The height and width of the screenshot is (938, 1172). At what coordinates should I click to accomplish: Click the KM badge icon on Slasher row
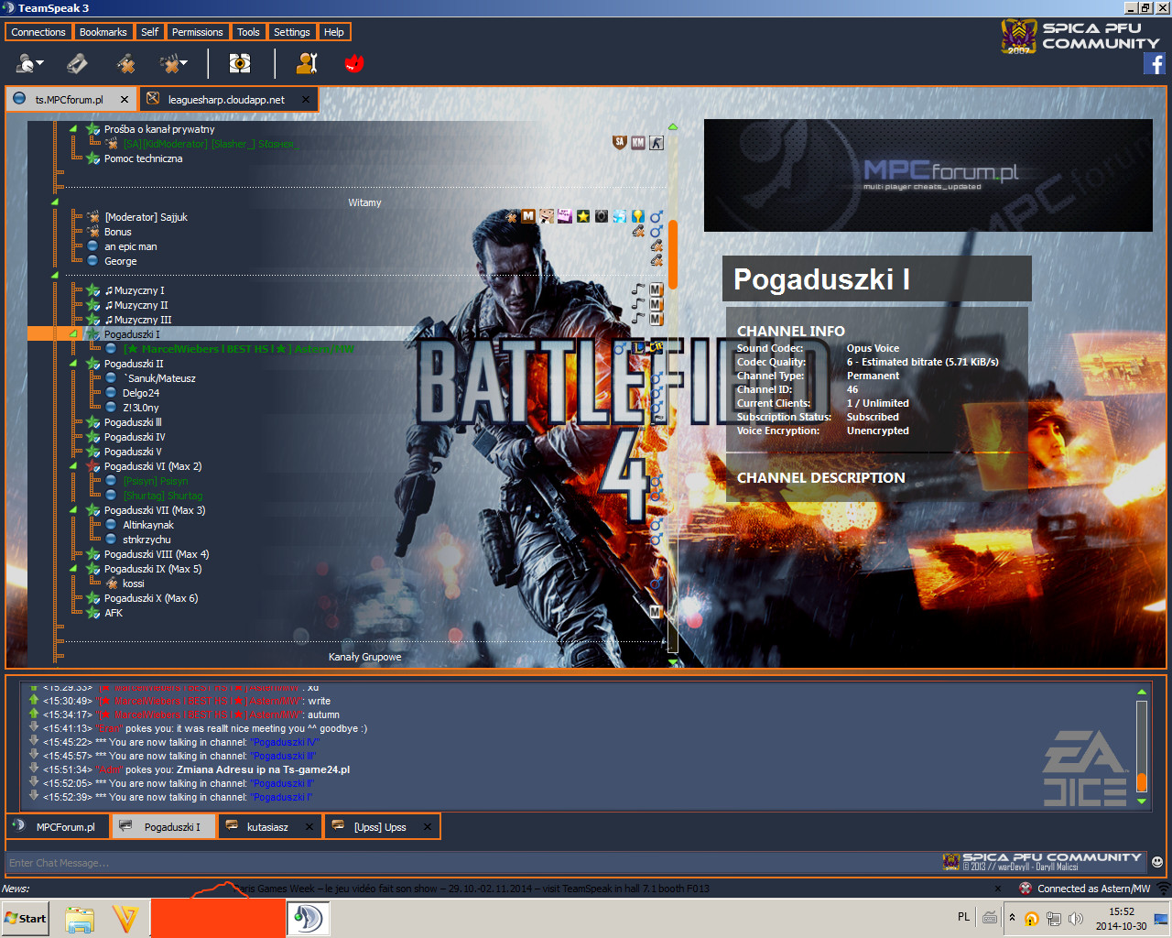coord(638,142)
